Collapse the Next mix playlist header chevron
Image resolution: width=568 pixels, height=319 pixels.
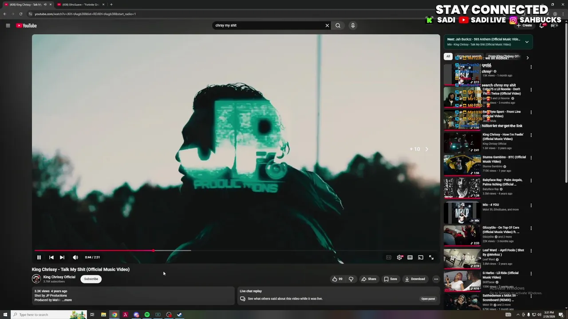[527, 42]
